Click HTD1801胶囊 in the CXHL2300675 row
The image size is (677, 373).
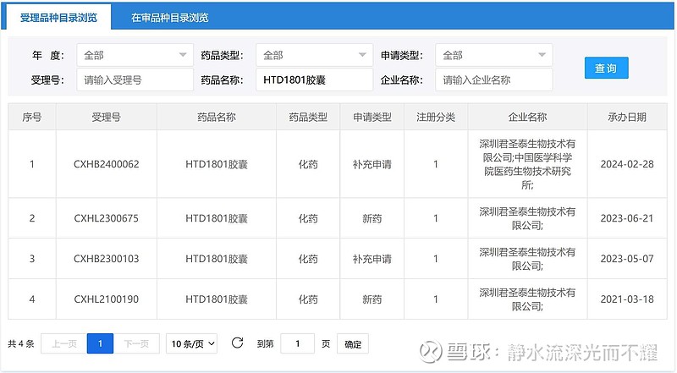click(x=217, y=218)
